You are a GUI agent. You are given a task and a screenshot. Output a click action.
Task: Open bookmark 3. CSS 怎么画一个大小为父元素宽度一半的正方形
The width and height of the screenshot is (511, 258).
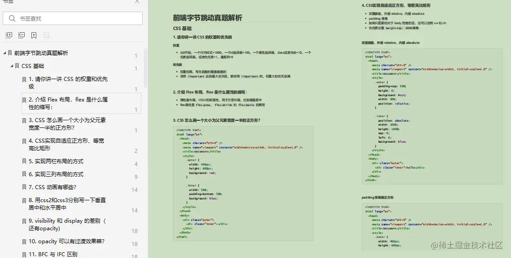coord(67,124)
